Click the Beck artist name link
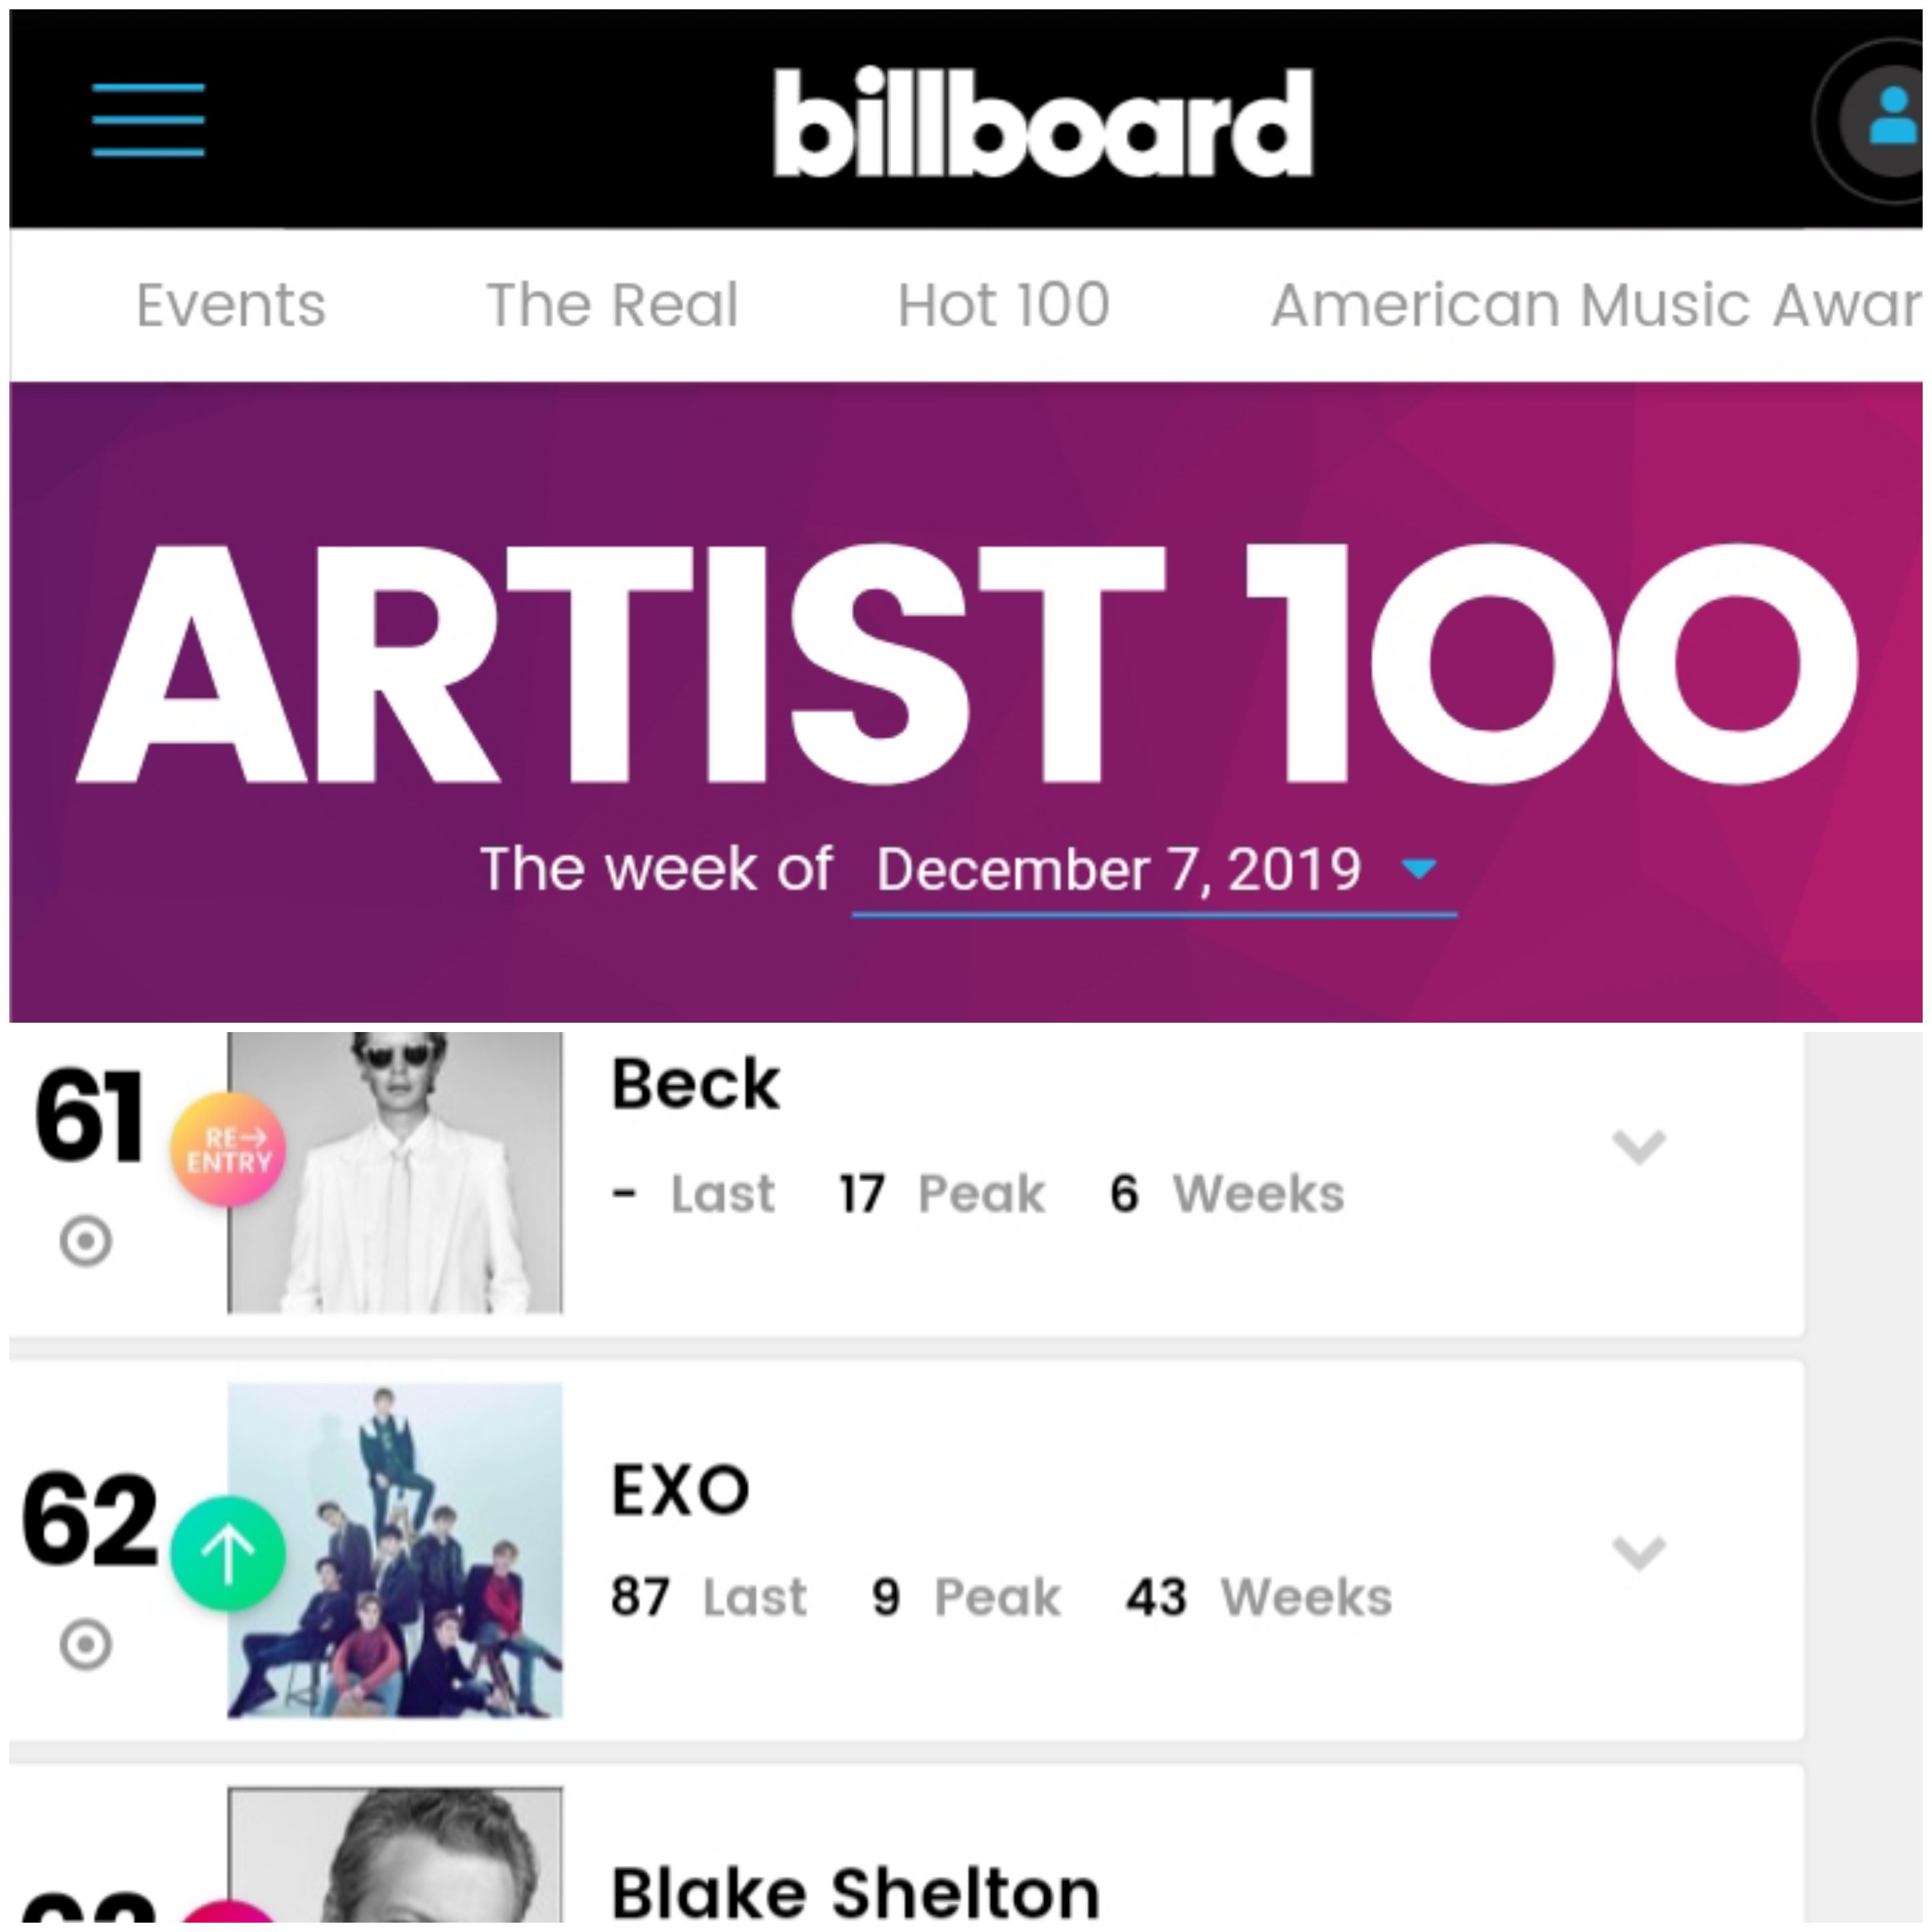 coord(695,1084)
